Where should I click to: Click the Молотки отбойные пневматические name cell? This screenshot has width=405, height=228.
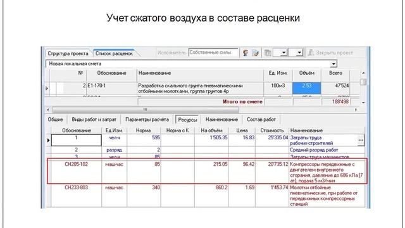(327, 196)
